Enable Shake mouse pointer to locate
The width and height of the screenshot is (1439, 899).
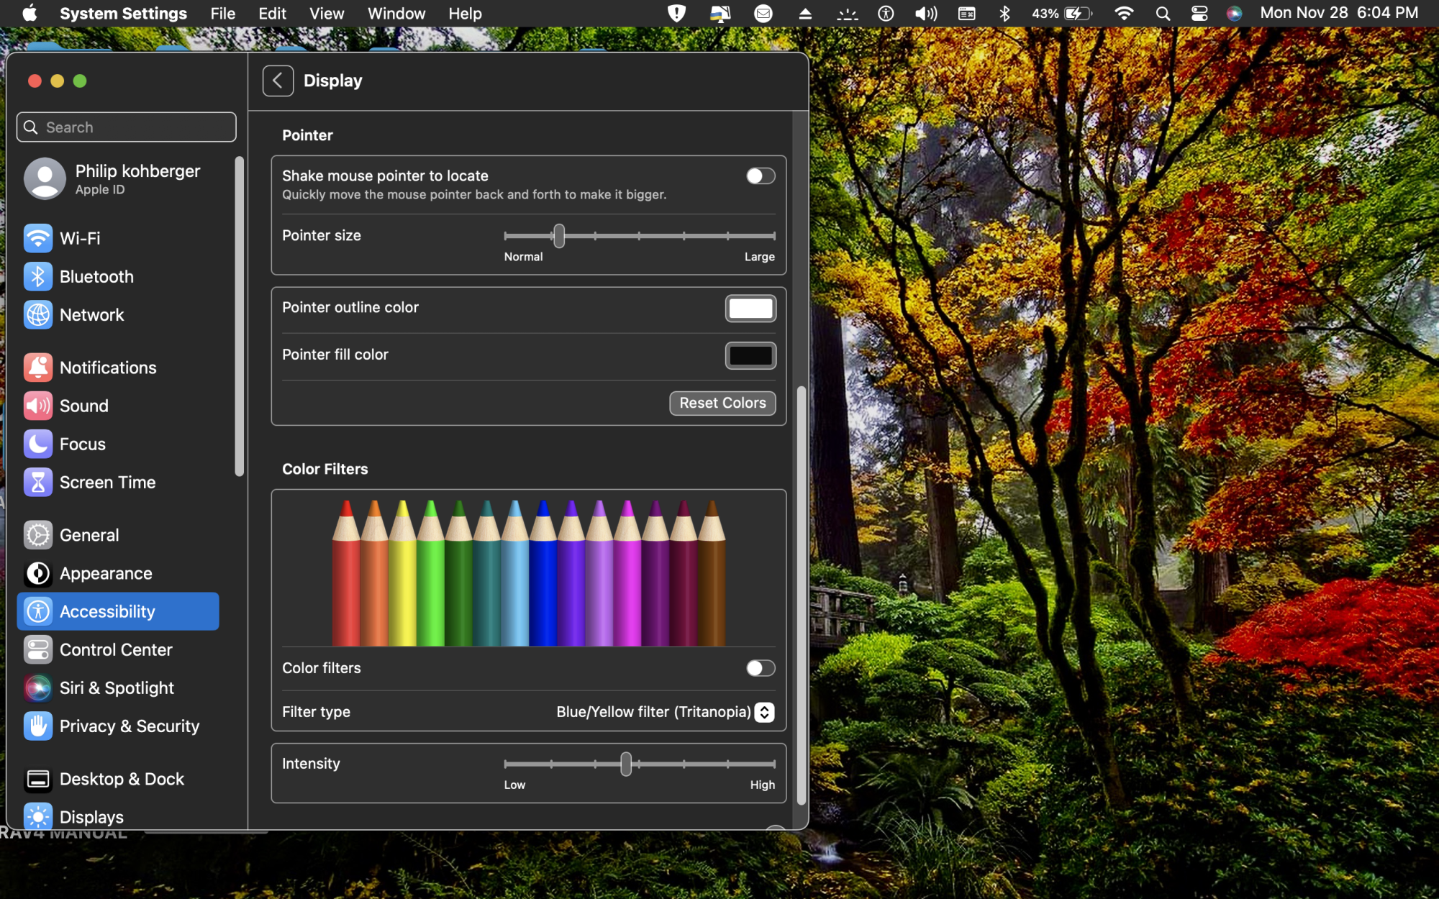tap(760, 176)
